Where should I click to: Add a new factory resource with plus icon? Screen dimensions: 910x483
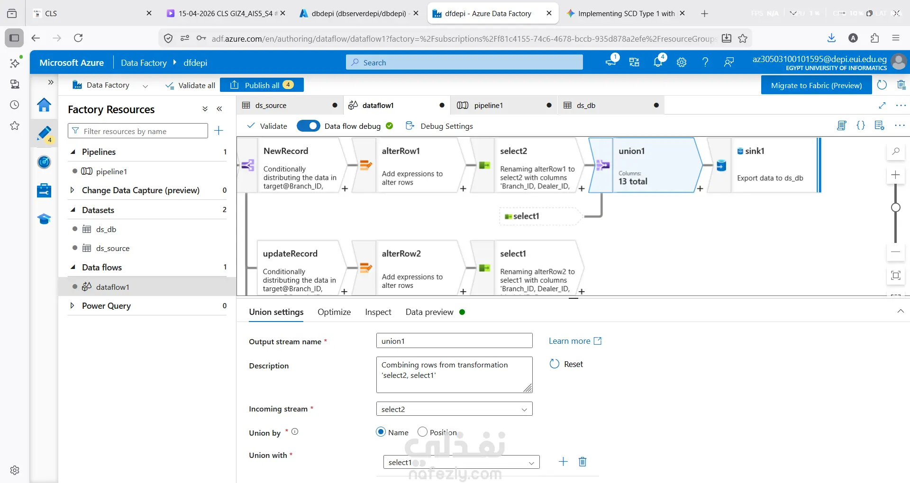tap(218, 131)
